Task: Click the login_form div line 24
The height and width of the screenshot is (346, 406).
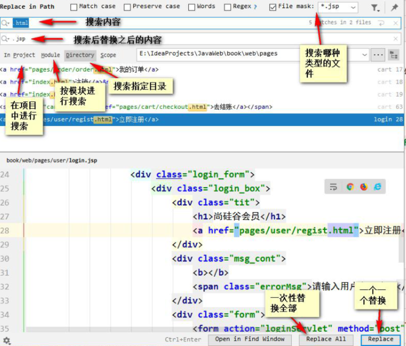Action: (193, 174)
